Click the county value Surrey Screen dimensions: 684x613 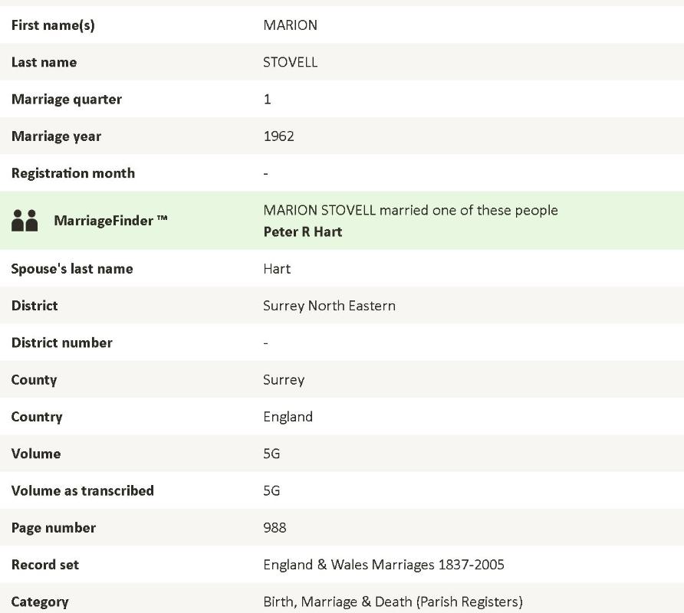point(284,380)
